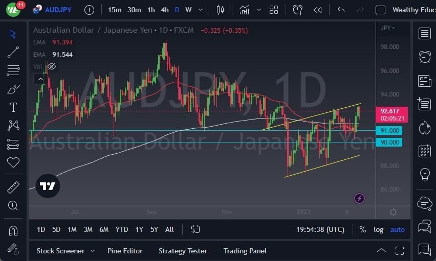The width and height of the screenshot is (436, 261).
Task: Activate the zoom in tool
Action: pyautogui.click(x=13, y=205)
